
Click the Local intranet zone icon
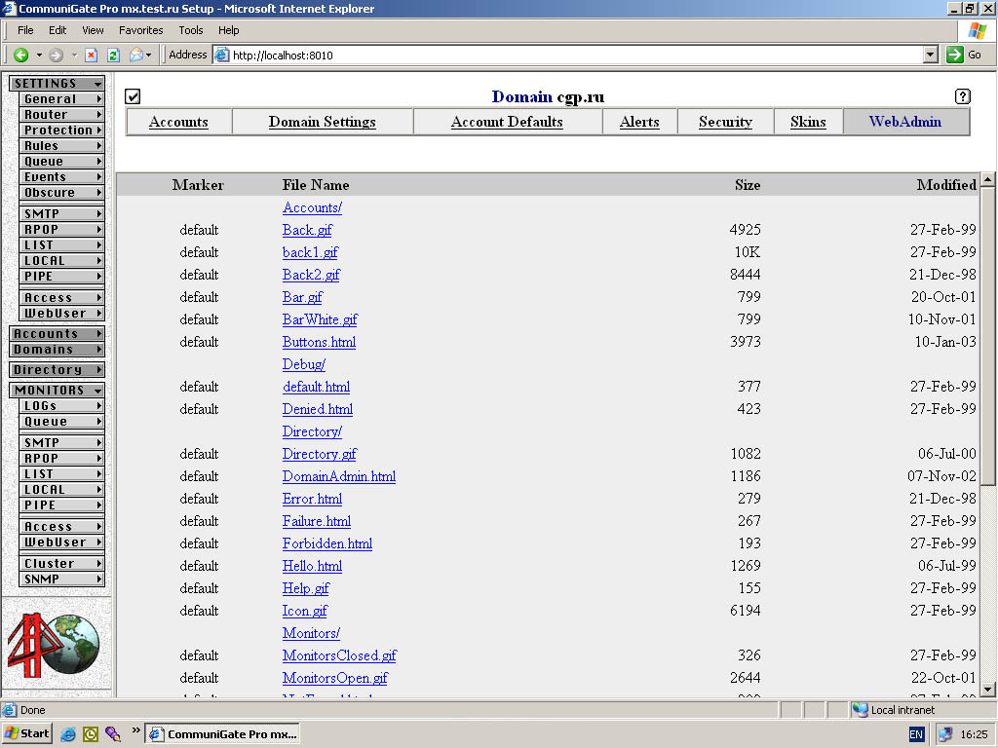point(860,710)
